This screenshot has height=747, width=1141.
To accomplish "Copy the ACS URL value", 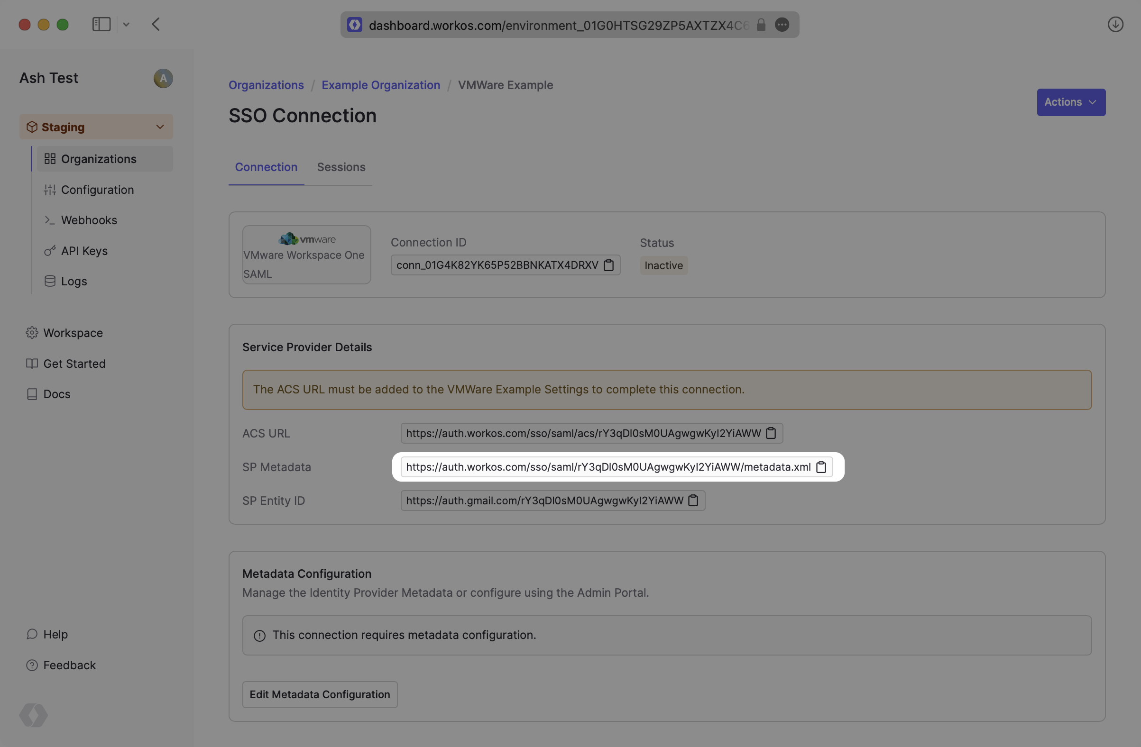I will [x=771, y=433].
